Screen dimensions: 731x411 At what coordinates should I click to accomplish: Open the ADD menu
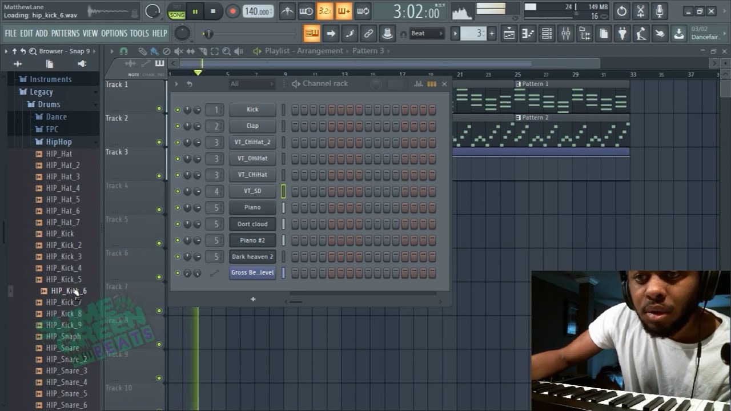[42, 34]
